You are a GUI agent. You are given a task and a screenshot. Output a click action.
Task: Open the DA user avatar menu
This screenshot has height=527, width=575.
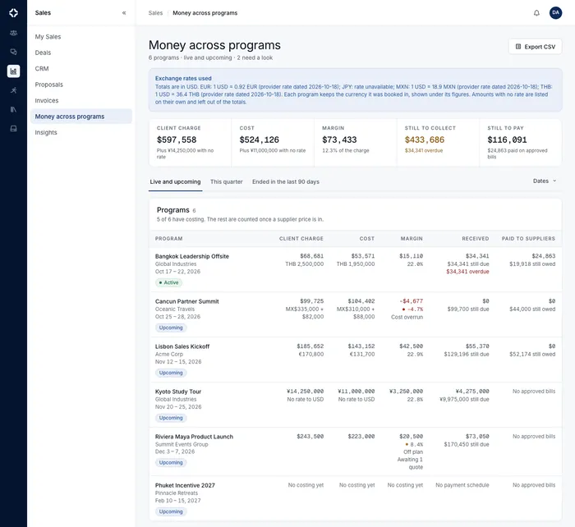[x=555, y=13]
